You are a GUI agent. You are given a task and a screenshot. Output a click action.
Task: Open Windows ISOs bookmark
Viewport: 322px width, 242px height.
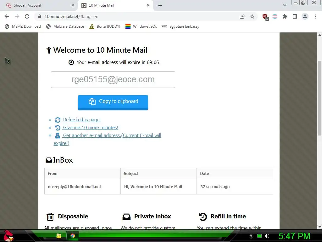141,26
